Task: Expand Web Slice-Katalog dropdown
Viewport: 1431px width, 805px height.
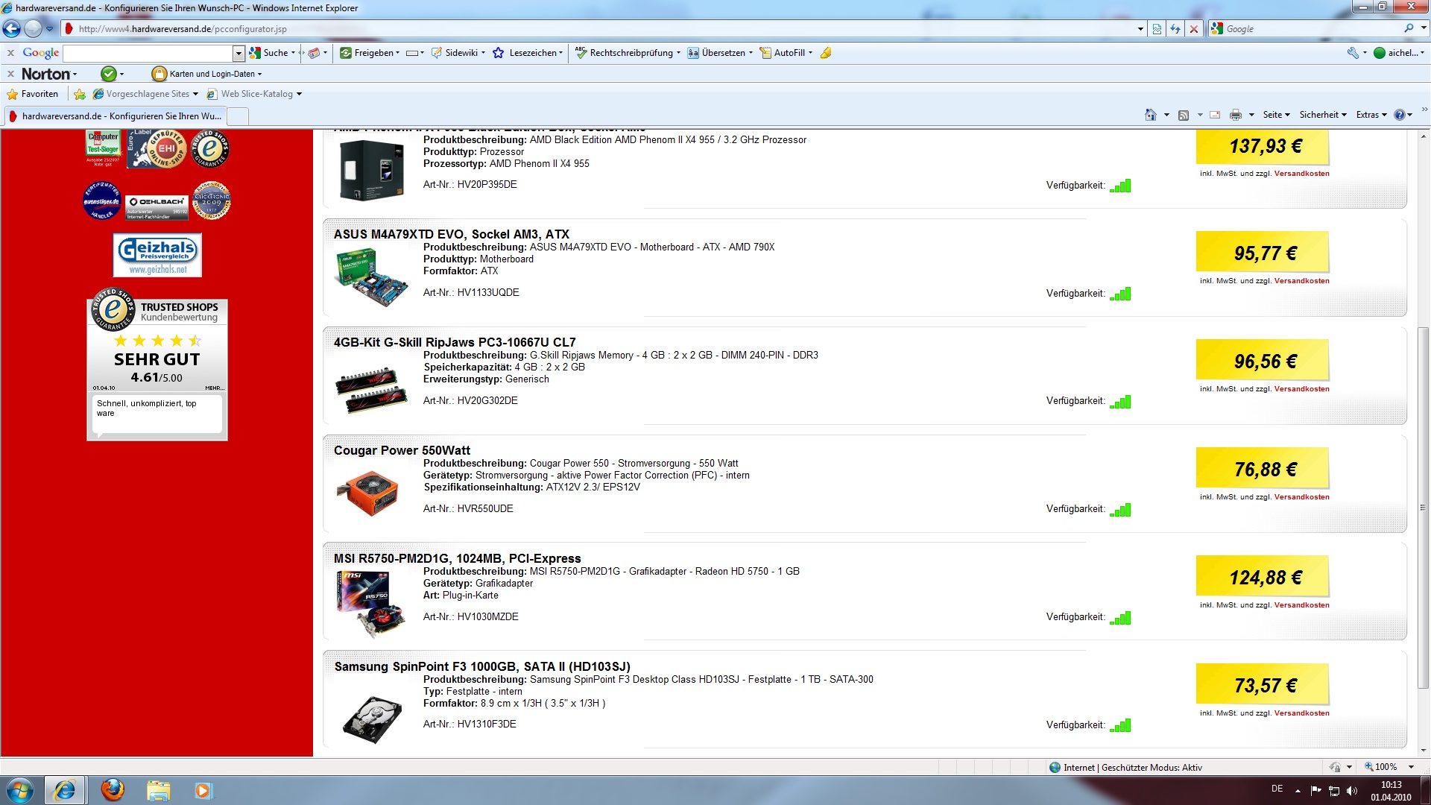Action: (x=299, y=94)
